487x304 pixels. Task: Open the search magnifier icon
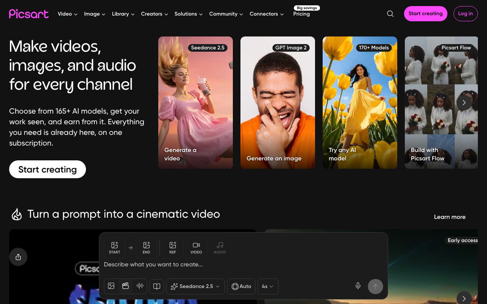390,14
